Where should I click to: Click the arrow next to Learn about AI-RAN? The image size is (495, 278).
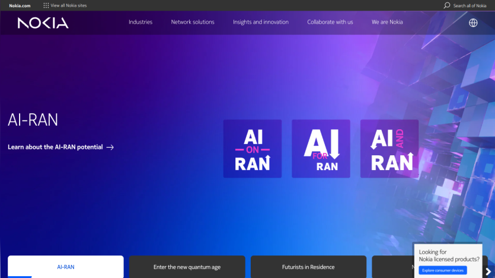tap(110, 147)
